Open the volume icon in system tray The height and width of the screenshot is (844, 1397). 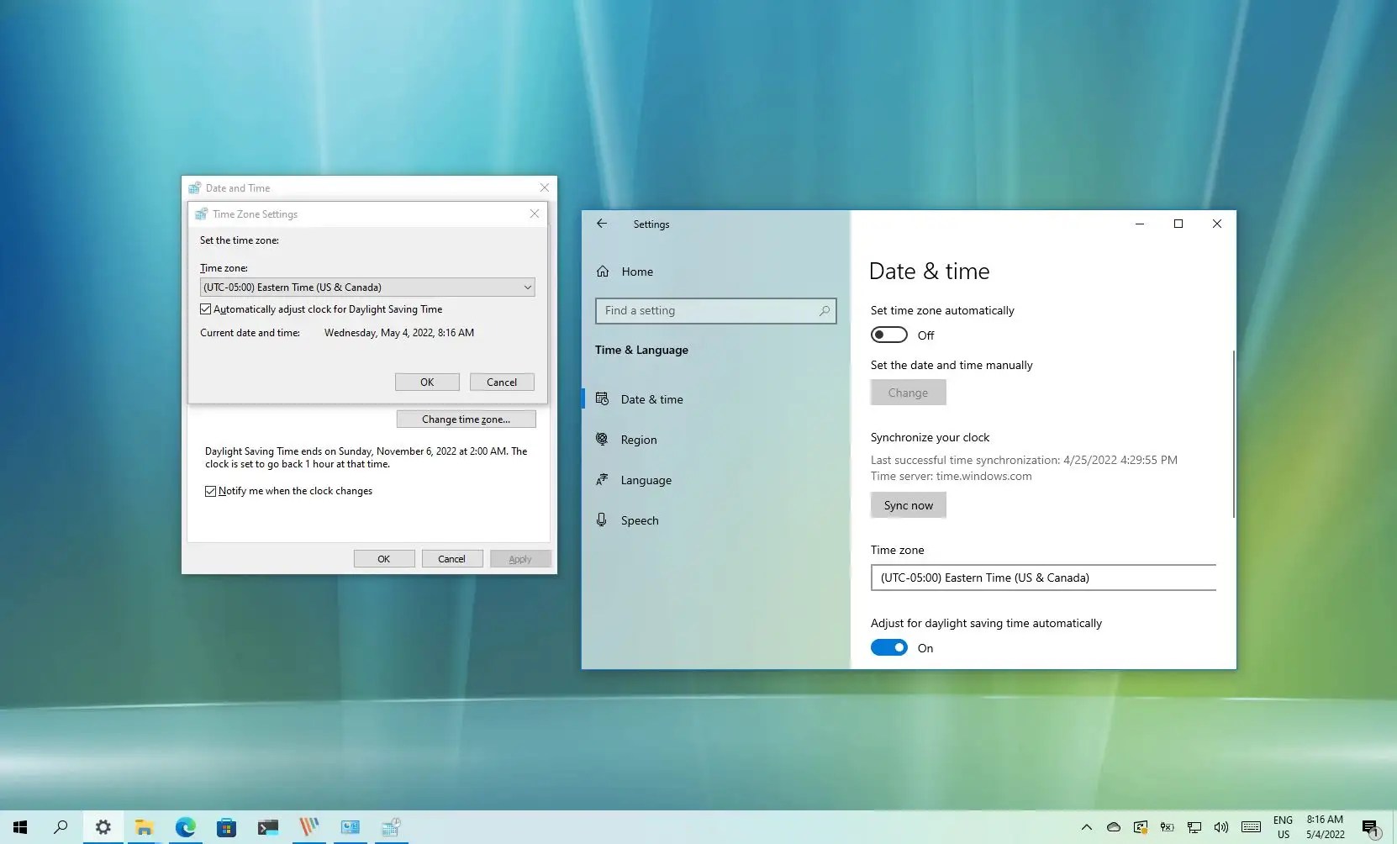[x=1221, y=827]
